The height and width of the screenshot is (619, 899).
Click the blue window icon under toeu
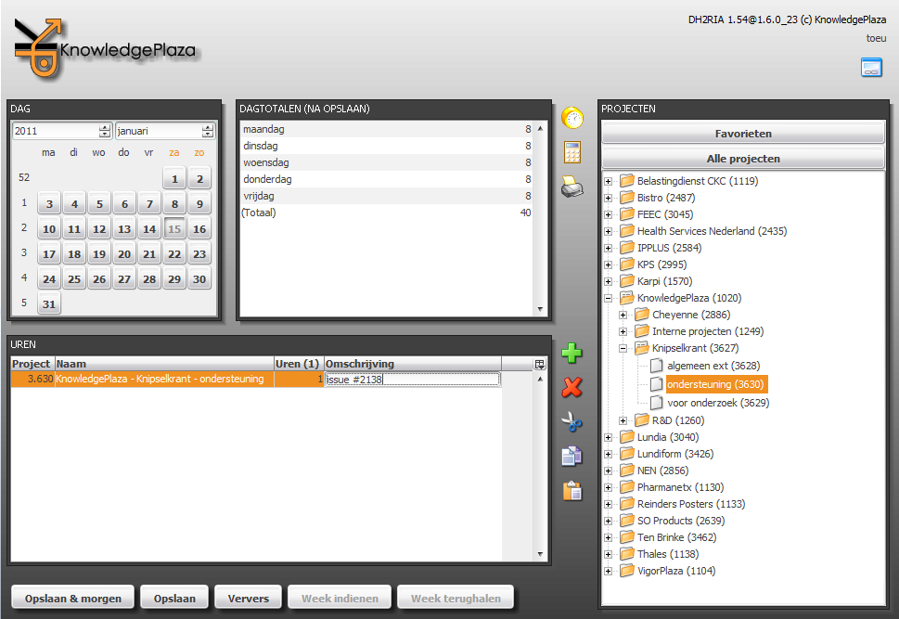871,67
